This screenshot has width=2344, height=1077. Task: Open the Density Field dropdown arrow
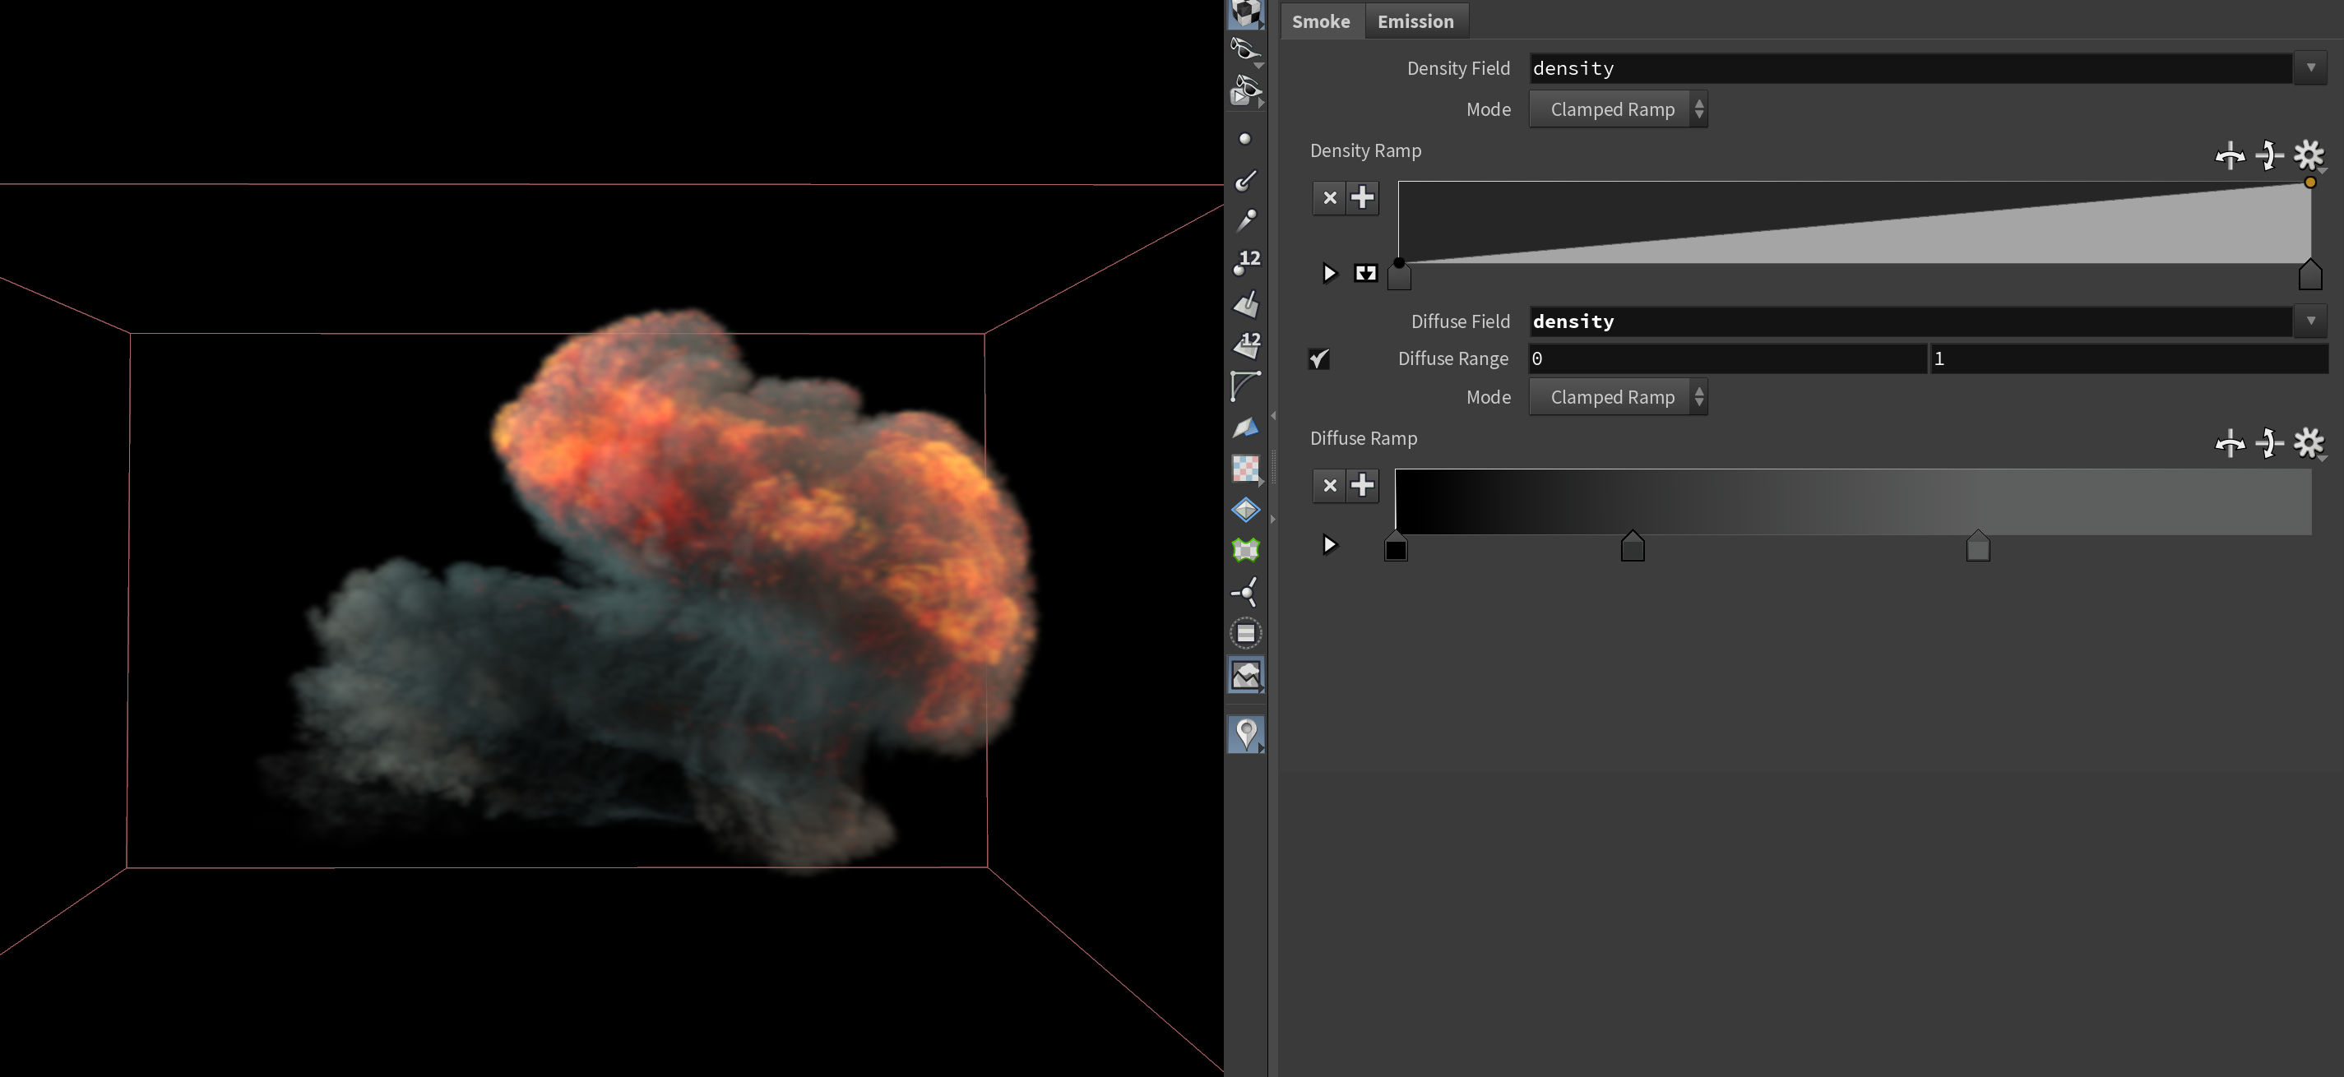pyautogui.click(x=2310, y=68)
